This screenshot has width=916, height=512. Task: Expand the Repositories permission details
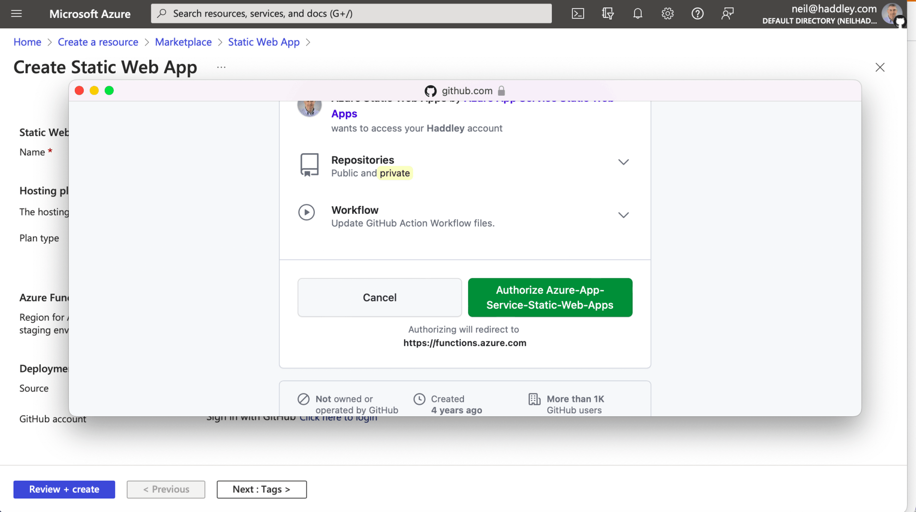coord(623,162)
